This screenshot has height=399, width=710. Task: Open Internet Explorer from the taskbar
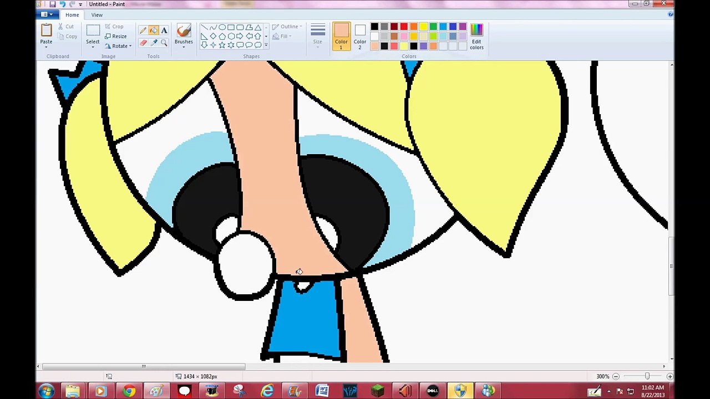point(267,391)
